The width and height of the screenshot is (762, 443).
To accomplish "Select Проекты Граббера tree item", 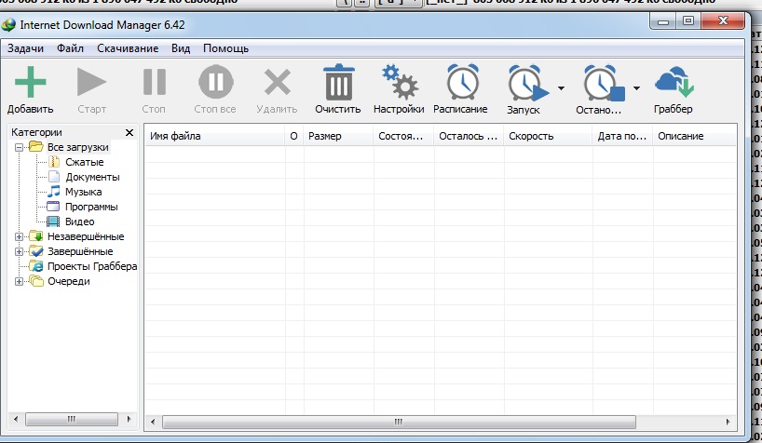I will click(x=92, y=266).
